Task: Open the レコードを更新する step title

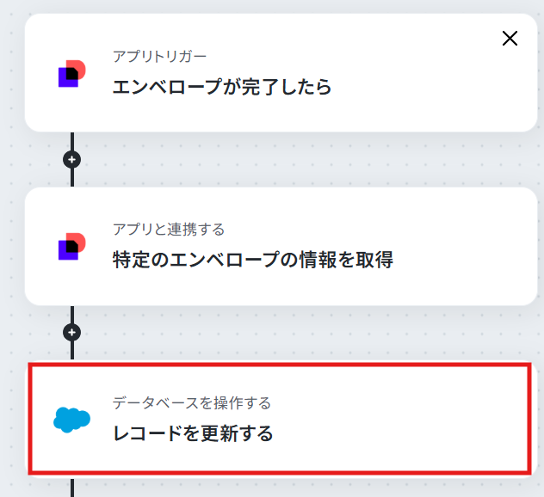Action: [193, 433]
